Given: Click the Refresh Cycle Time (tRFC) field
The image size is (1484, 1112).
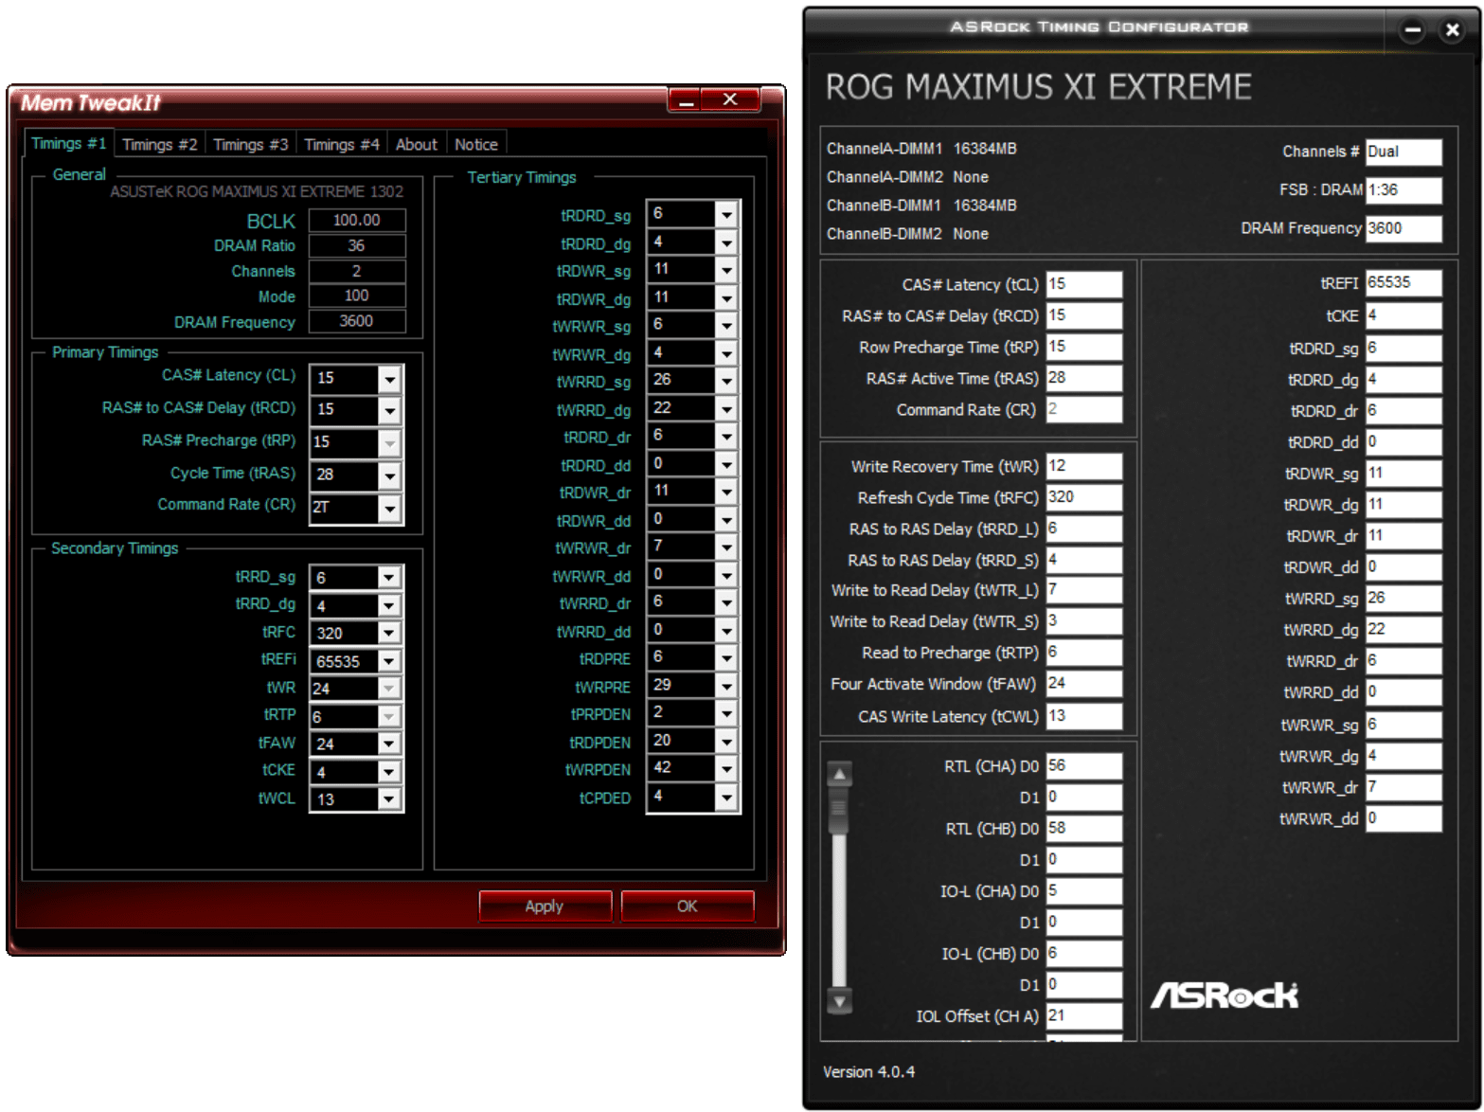Looking at the screenshot, I should (x=1084, y=497).
